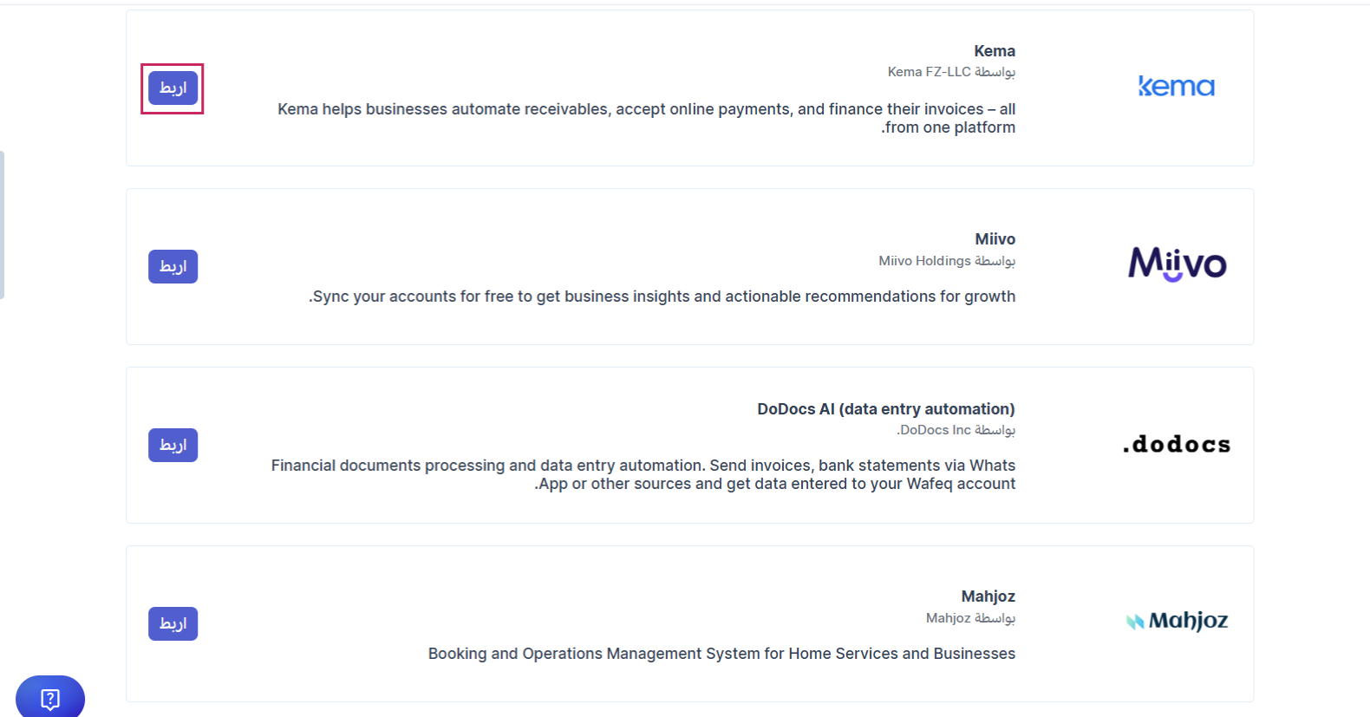The image size is (1370, 717).
Task: Connect the Mahjoz integration
Action: (x=173, y=624)
